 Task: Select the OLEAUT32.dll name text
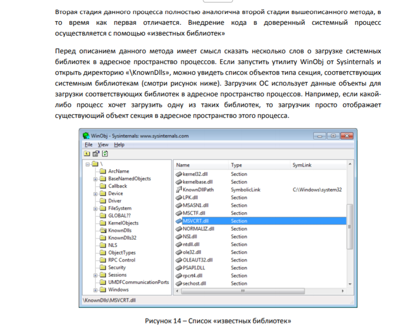(x=198, y=260)
